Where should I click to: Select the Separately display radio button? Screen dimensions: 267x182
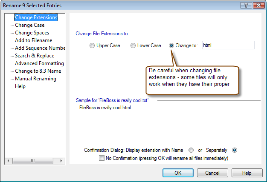[x=235, y=150]
